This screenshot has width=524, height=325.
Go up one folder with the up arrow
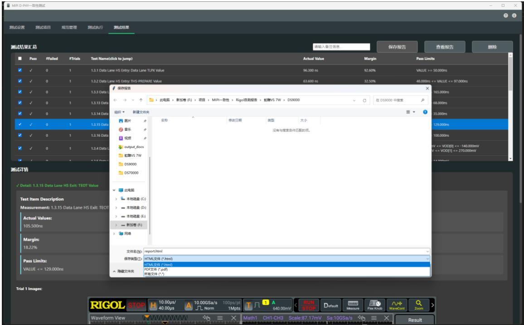click(141, 100)
